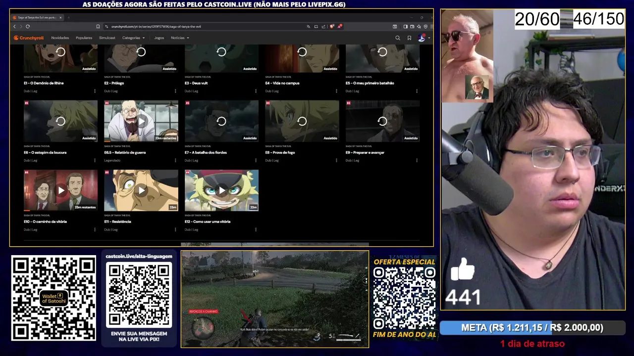Viewport: 634px width, 356px height.
Task: Go forward with browser forward arrow
Action: pos(20,26)
